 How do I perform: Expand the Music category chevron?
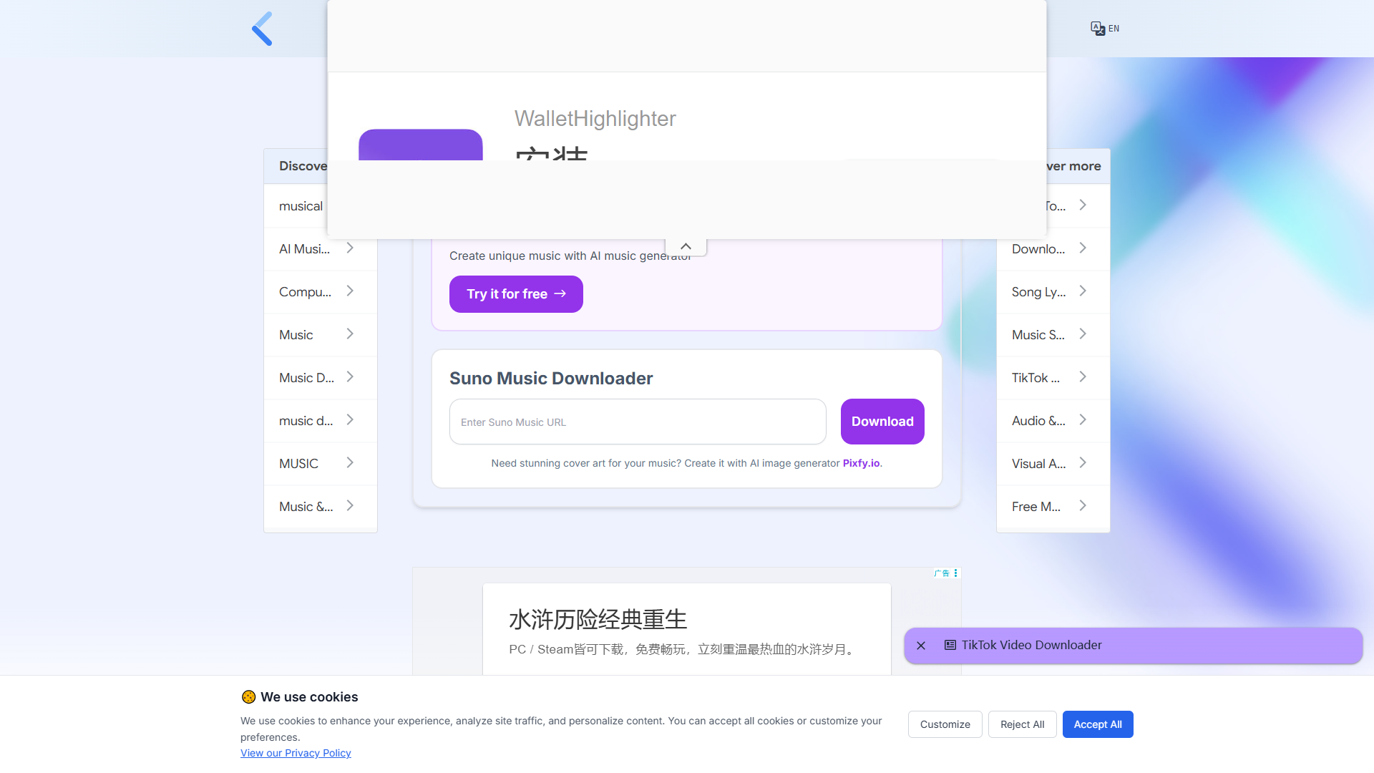tap(350, 334)
